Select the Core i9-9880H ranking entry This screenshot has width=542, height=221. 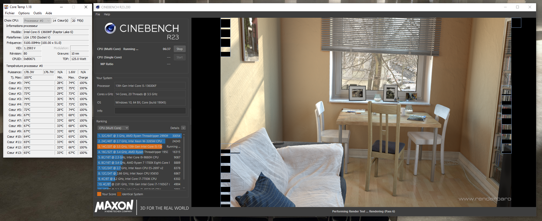[139, 157]
